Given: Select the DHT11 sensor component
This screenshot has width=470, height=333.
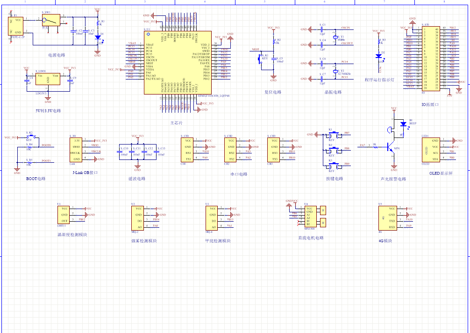Looking at the screenshot, I should 64,215.
